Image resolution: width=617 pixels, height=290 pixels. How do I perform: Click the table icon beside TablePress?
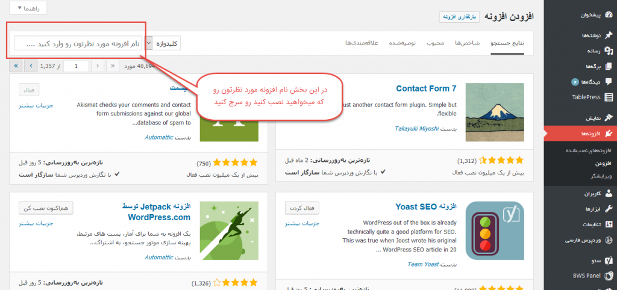pos(609,97)
